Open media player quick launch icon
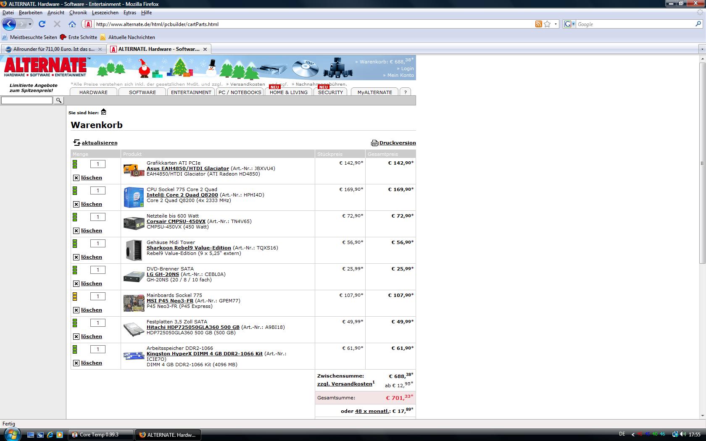 (x=60, y=435)
